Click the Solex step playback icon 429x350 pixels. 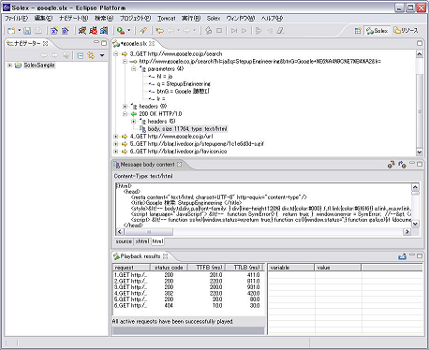click(x=234, y=31)
